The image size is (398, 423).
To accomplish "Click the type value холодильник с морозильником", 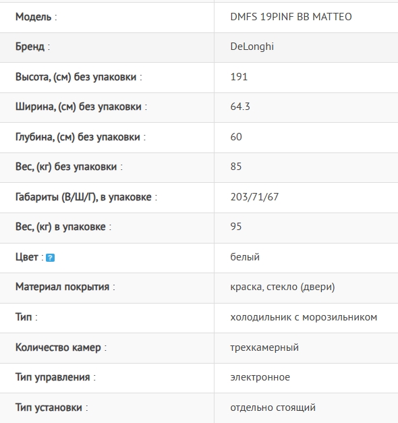I will pos(304,317).
